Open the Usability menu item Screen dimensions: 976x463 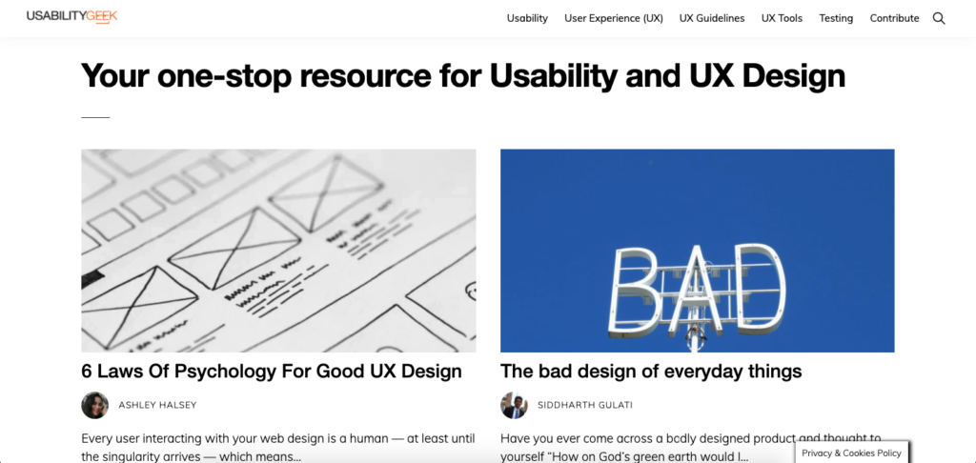pos(527,19)
